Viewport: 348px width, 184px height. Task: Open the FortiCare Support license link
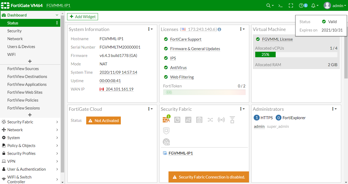coord(186,39)
